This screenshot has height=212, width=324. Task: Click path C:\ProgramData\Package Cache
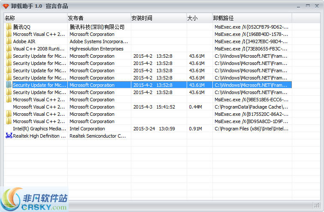(251, 107)
